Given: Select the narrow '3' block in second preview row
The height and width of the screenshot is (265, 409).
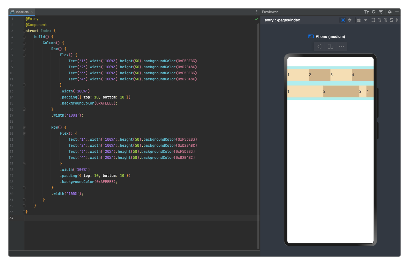Looking at the screenshot, I should tap(363, 91).
